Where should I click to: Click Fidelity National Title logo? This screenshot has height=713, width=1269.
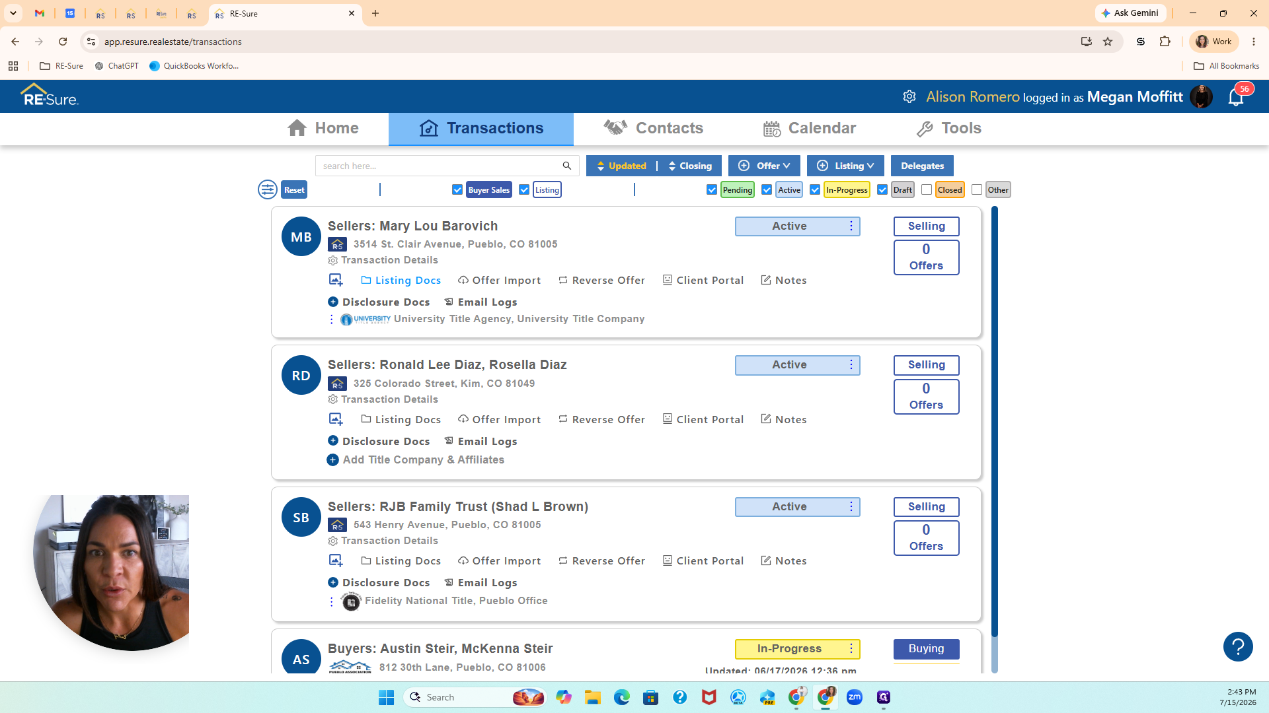pos(351,601)
